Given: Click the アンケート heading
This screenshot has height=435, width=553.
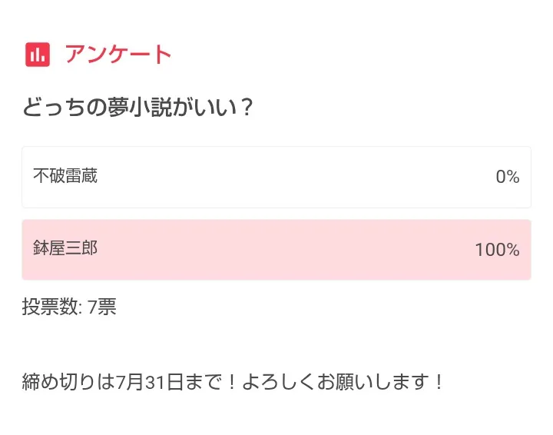Looking at the screenshot, I should pos(118,55).
